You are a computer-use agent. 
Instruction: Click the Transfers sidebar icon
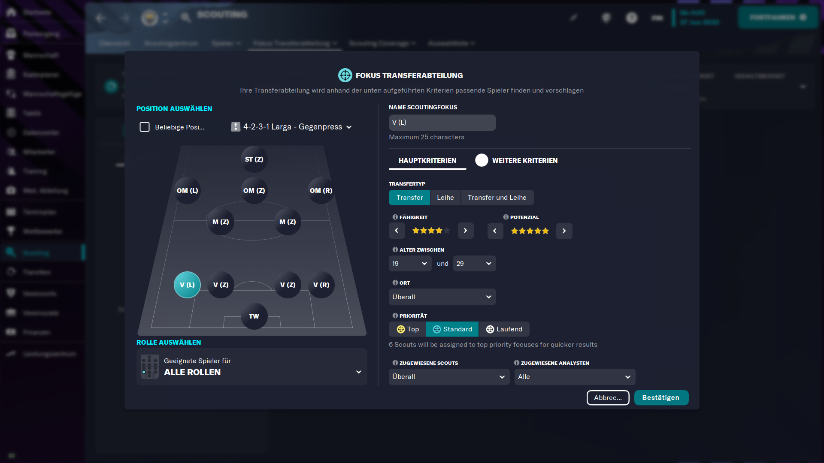(11, 272)
